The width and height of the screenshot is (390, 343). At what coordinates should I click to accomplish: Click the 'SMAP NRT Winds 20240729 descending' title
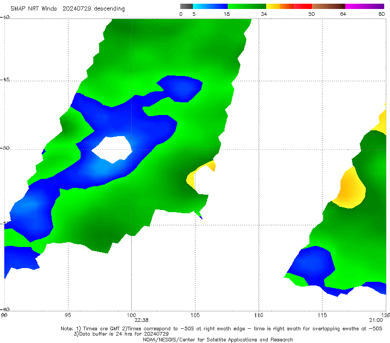pos(67,8)
